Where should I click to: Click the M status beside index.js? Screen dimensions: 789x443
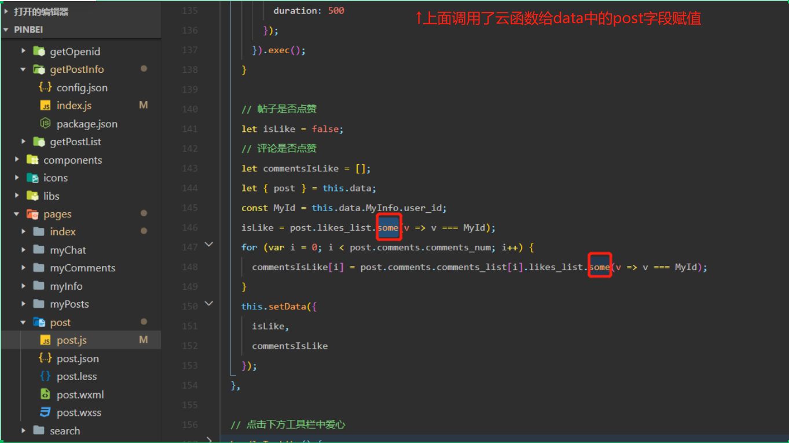pos(144,105)
